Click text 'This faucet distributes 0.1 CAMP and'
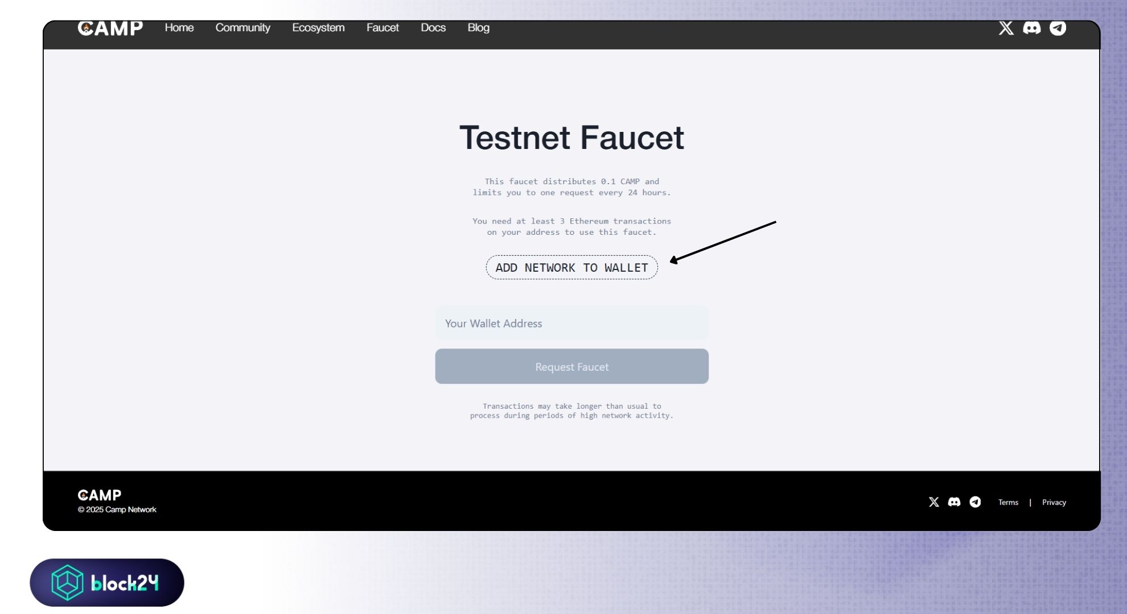The height and width of the screenshot is (614, 1127). [x=571, y=181]
